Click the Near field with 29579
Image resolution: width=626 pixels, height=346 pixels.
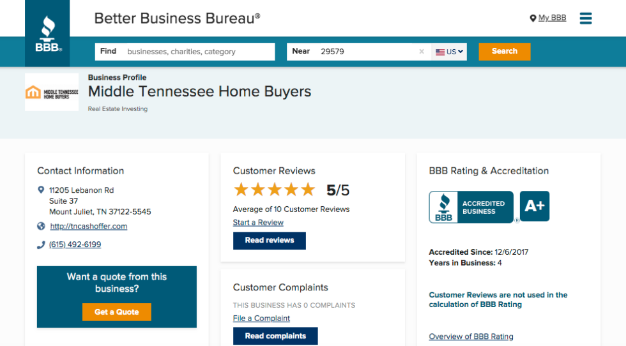pos(359,52)
